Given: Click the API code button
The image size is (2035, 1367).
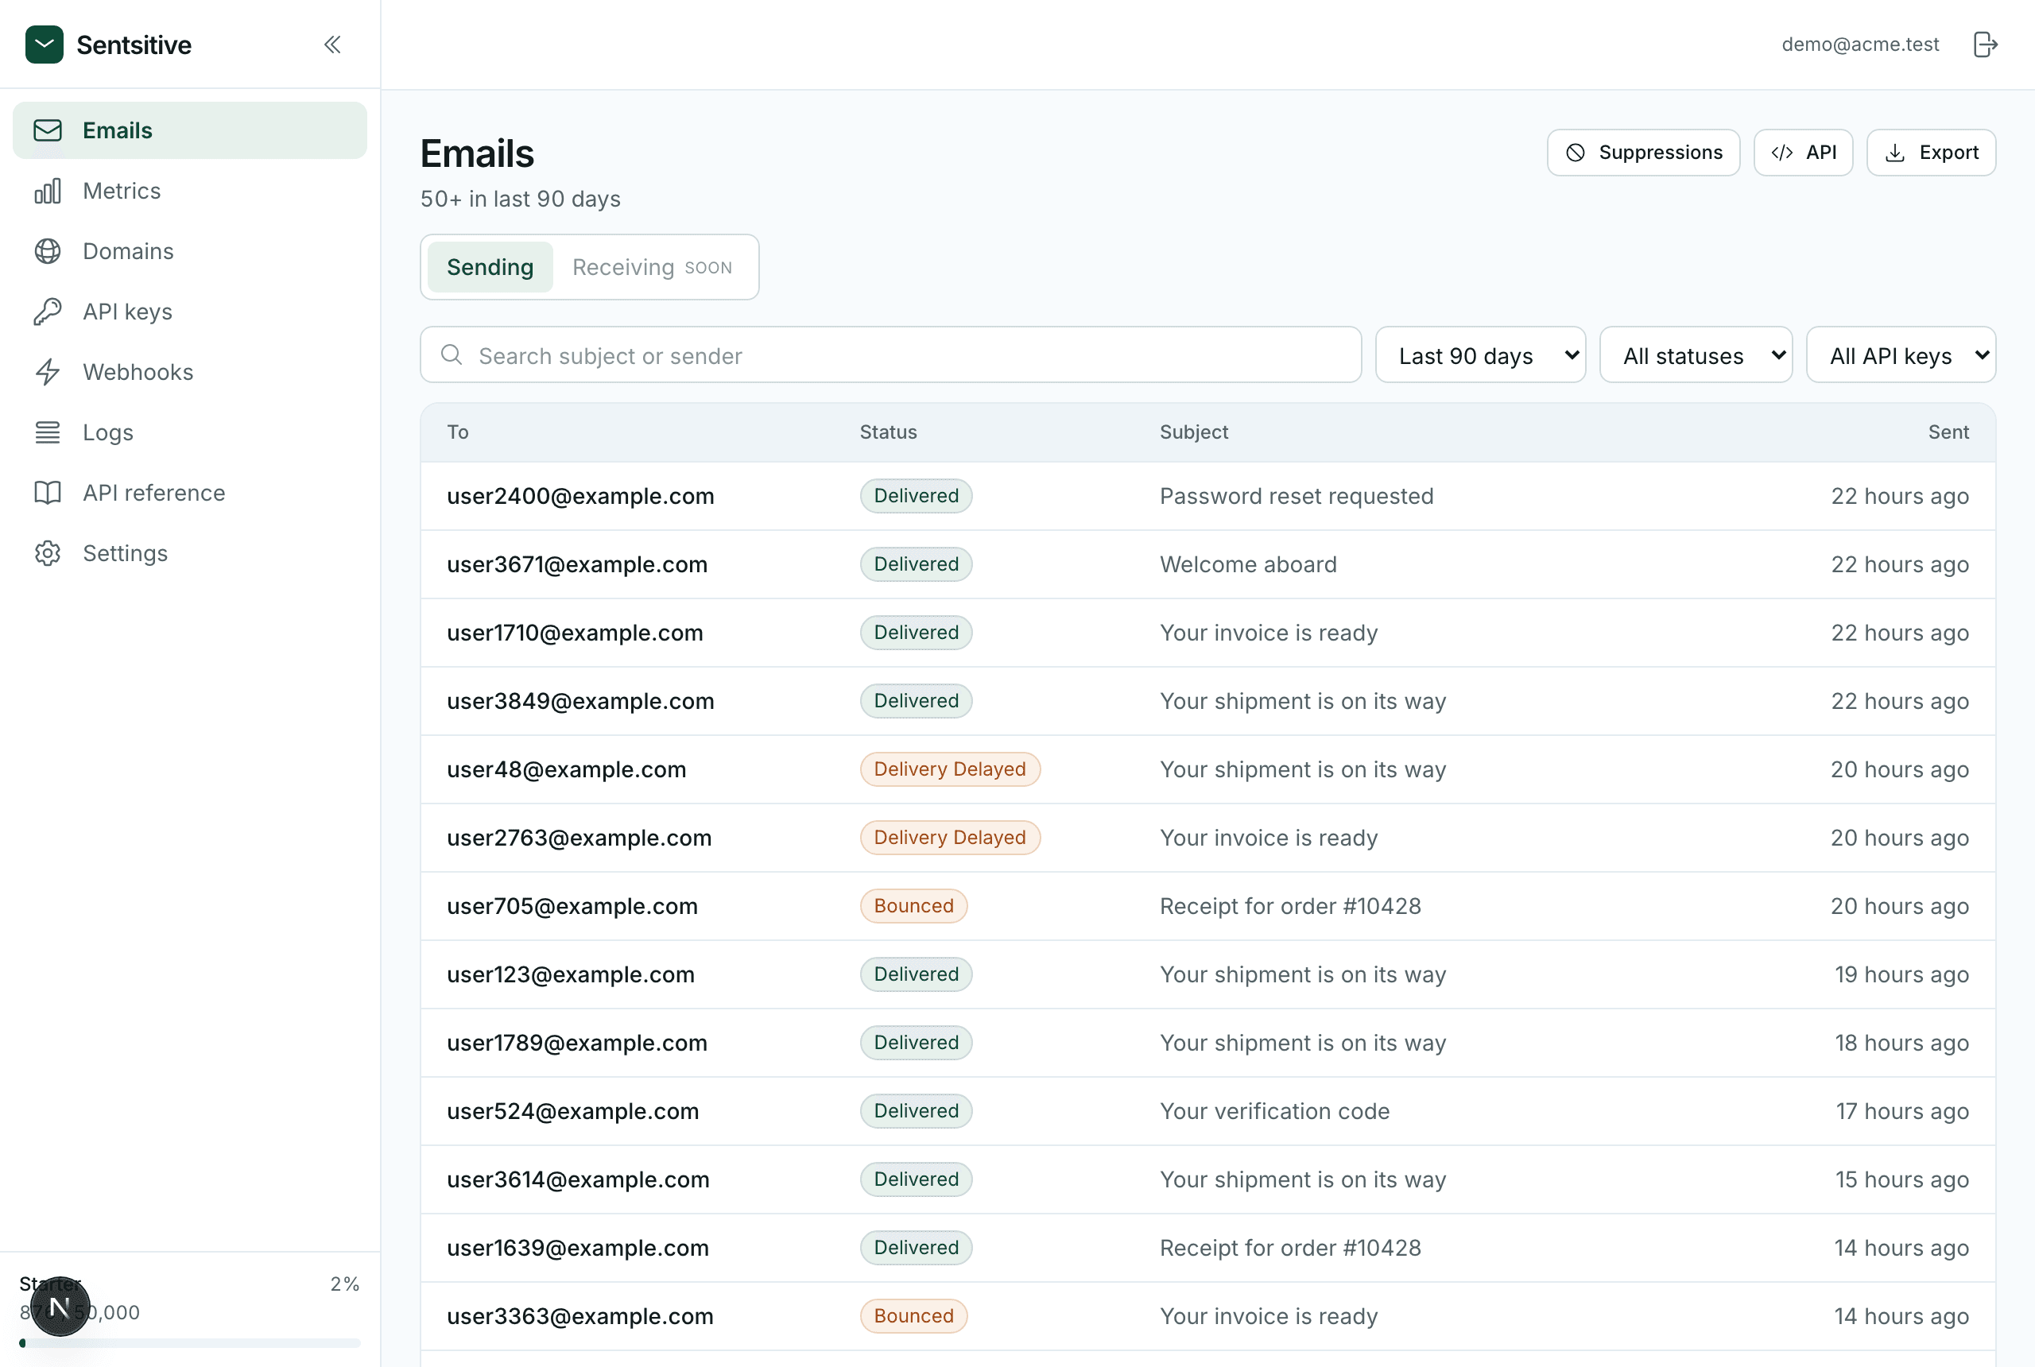Looking at the screenshot, I should (x=1802, y=153).
